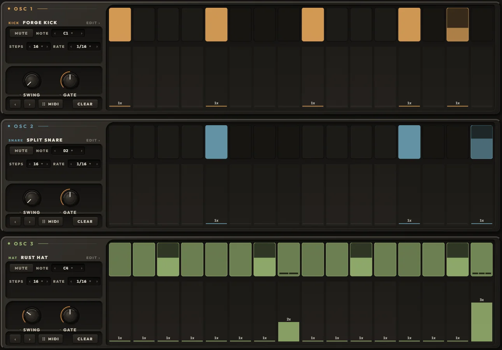
Task: Go to next rate value for OSC 3
Action: coord(97,282)
